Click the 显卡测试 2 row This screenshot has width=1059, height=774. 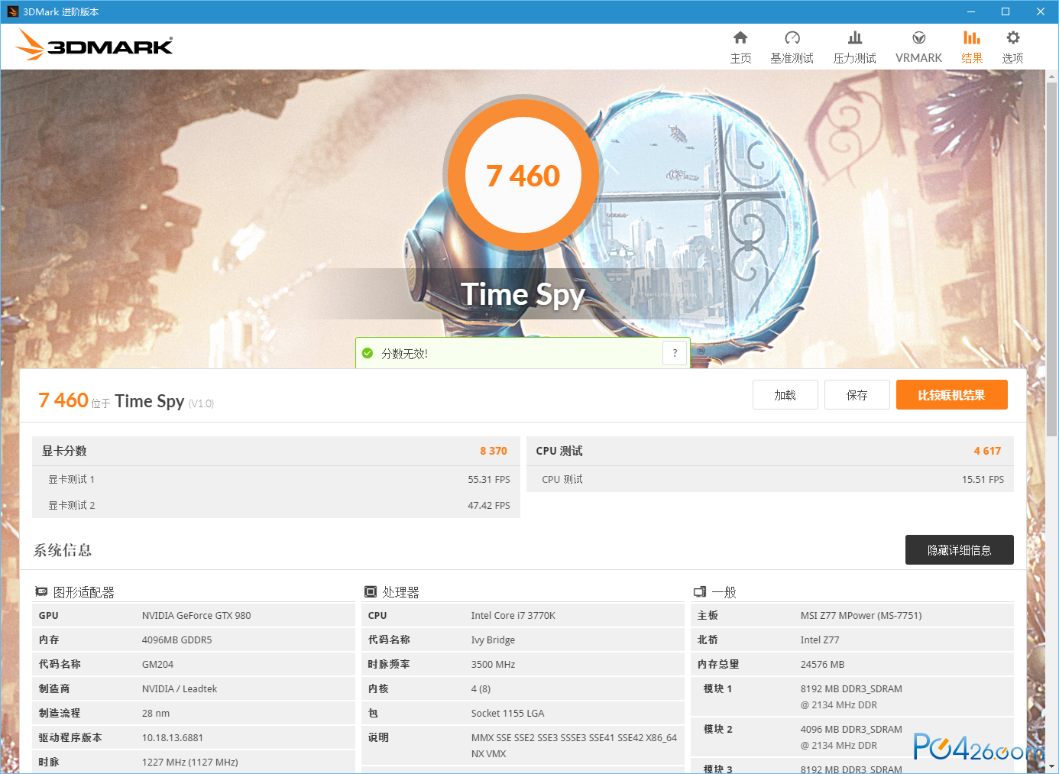tap(276, 505)
